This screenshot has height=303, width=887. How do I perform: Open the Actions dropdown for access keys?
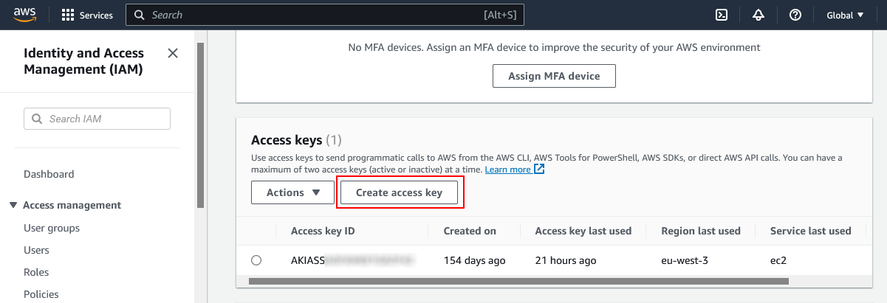(x=292, y=192)
